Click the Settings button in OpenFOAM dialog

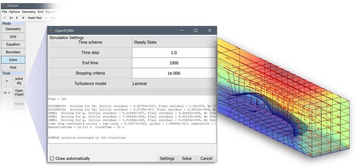[167, 159]
